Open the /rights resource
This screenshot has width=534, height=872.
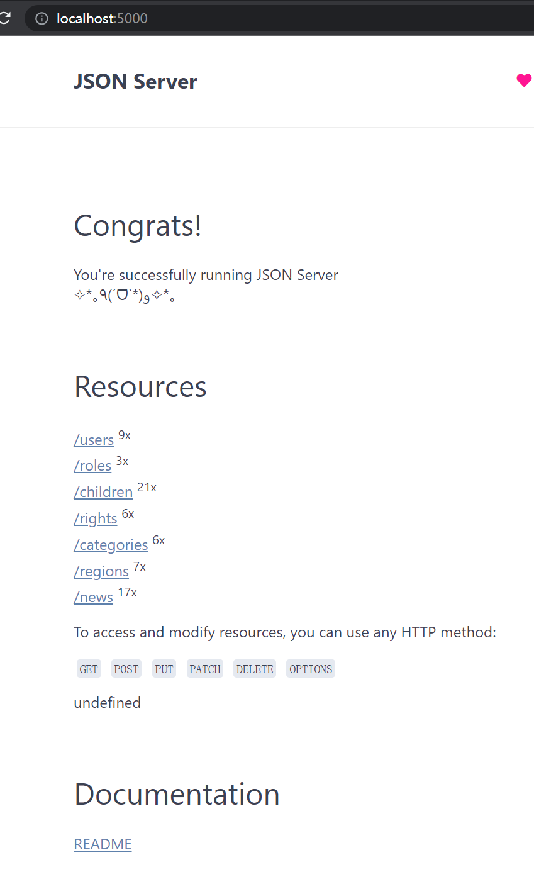click(x=95, y=518)
